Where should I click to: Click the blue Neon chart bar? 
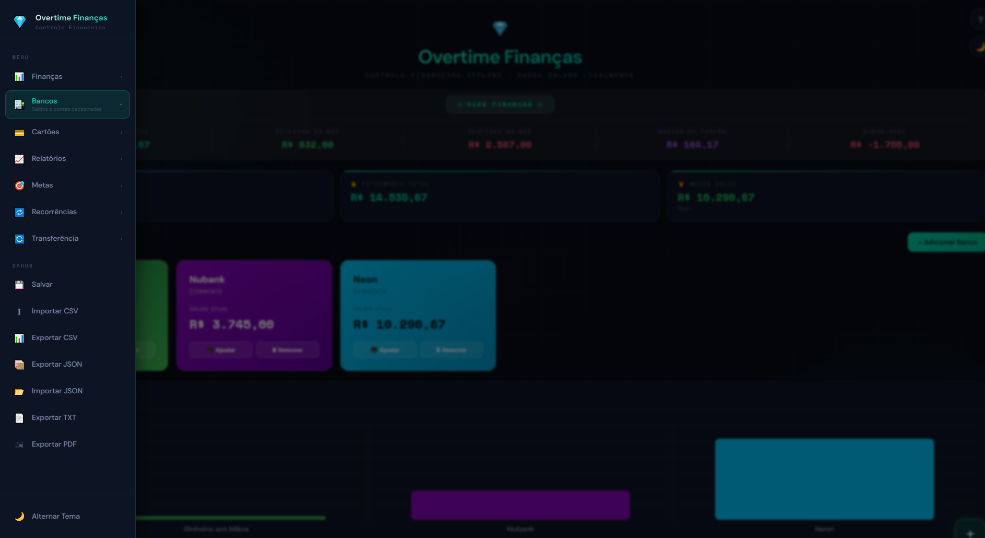pos(824,479)
